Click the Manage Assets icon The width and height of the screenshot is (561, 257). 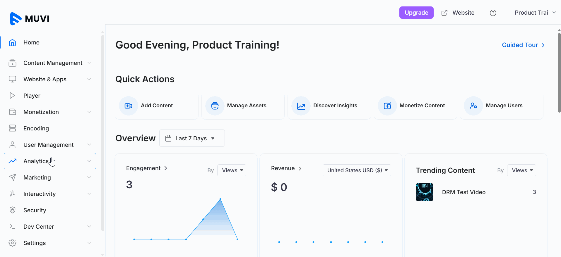215,106
